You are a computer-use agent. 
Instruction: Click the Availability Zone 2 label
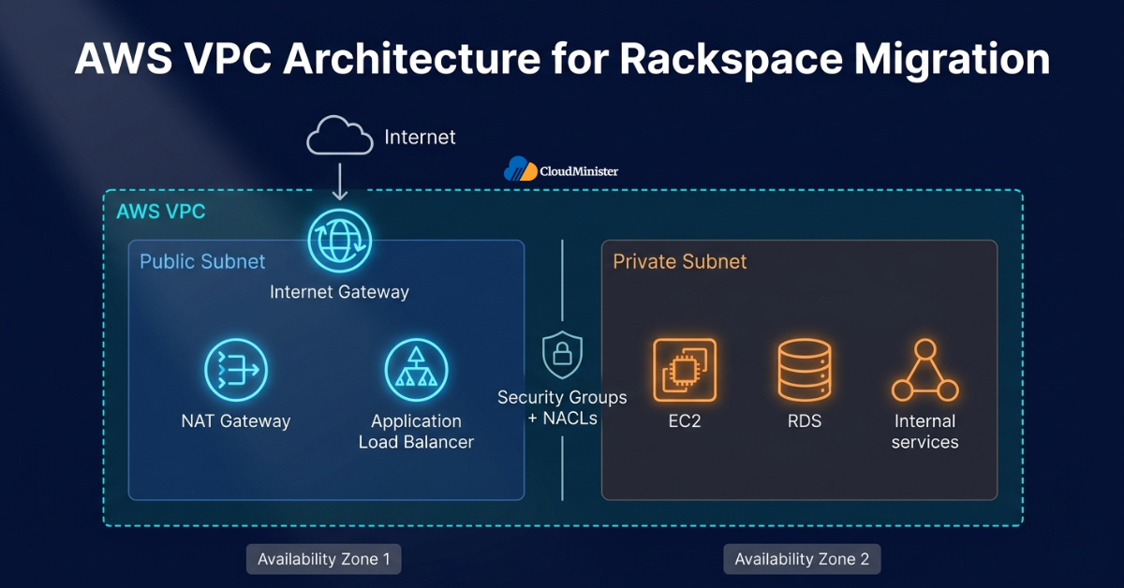coord(802,560)
